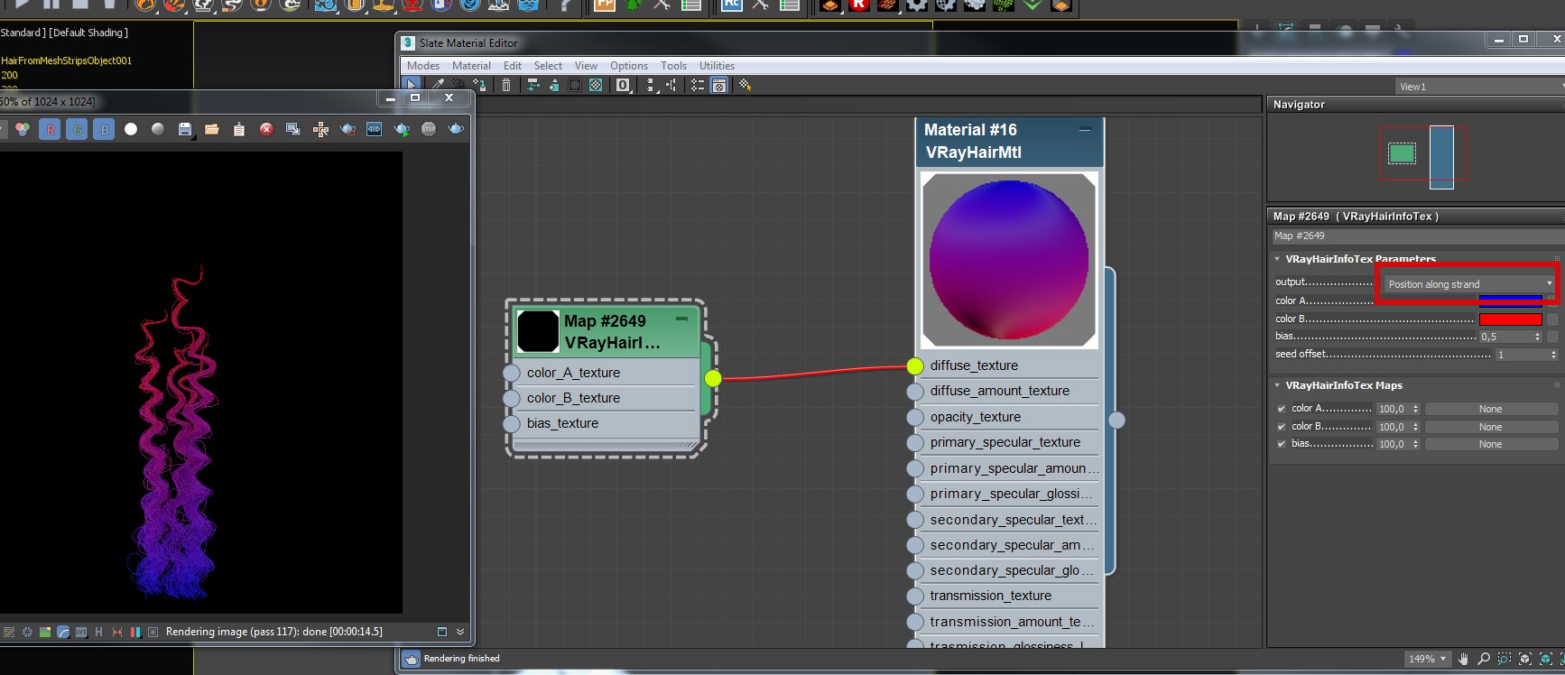Start interactive rendering teapot icon
The image size is (1565, 675).
(402, 129)
